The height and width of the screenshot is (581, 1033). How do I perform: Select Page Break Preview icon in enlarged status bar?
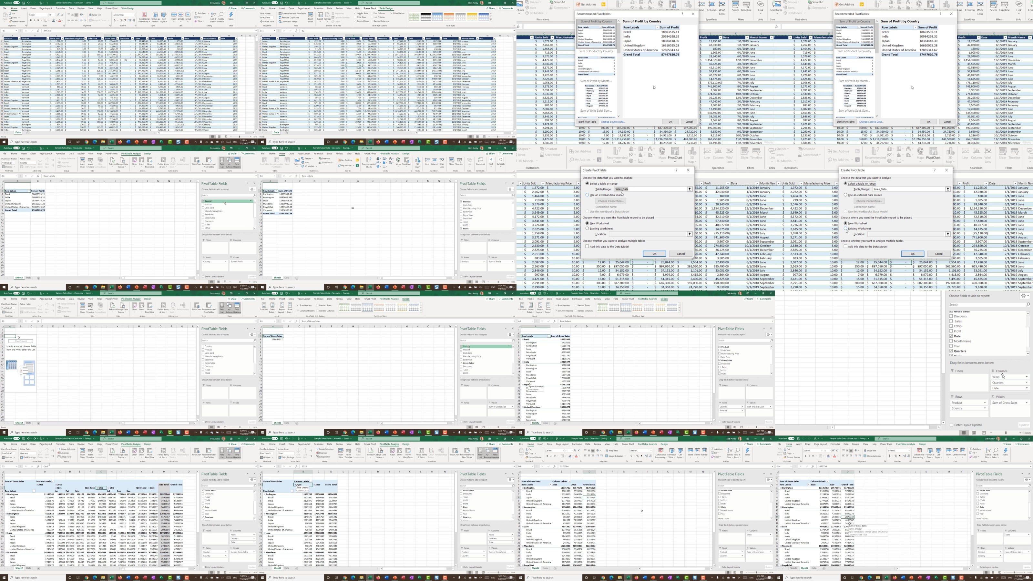coord(984,433)
